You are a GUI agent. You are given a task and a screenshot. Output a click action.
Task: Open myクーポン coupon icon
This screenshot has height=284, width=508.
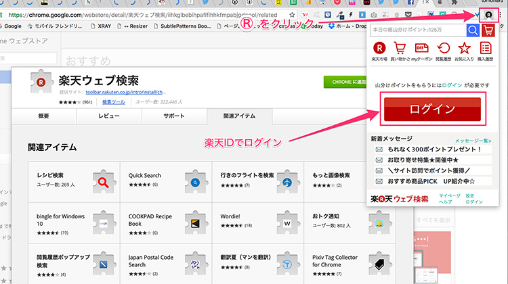pyautogui.click(x=421, y=48)
